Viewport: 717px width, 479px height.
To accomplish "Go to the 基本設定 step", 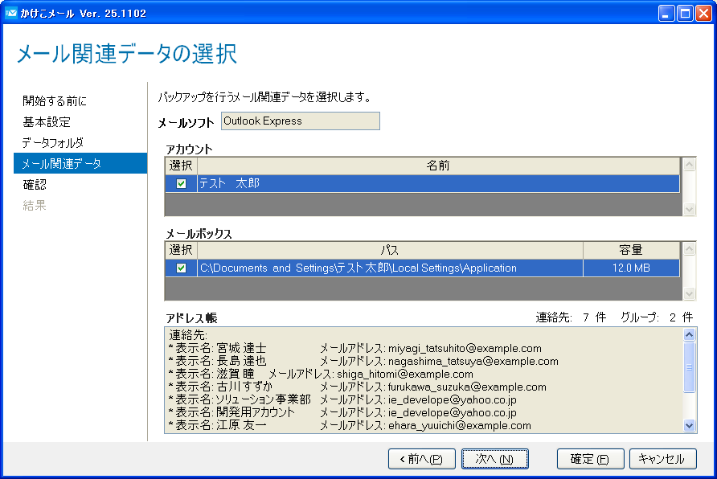I will (47, 122).
